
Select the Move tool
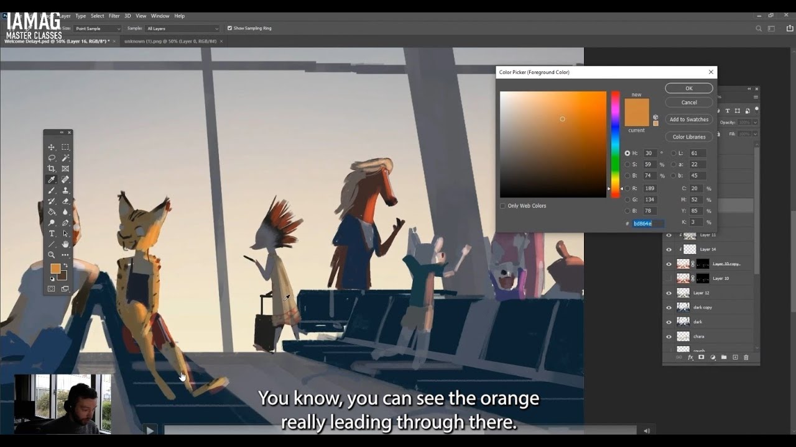click(52, 147)
